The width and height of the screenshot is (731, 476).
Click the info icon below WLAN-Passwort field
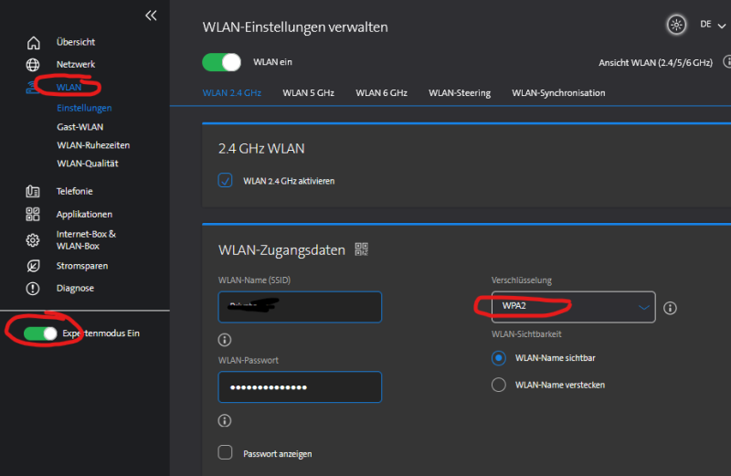225,420
